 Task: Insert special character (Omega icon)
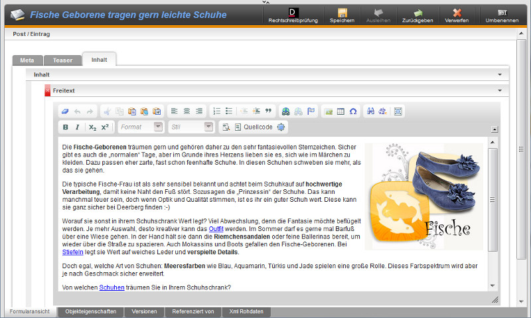(x=352, y=112)
